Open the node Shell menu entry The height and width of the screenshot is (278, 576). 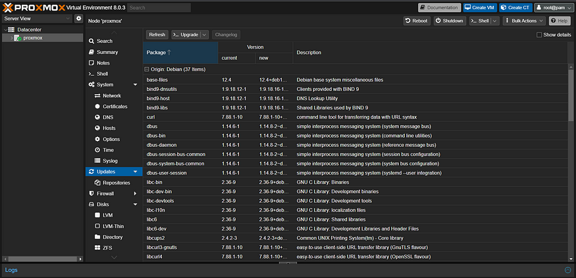coord(103,74)
